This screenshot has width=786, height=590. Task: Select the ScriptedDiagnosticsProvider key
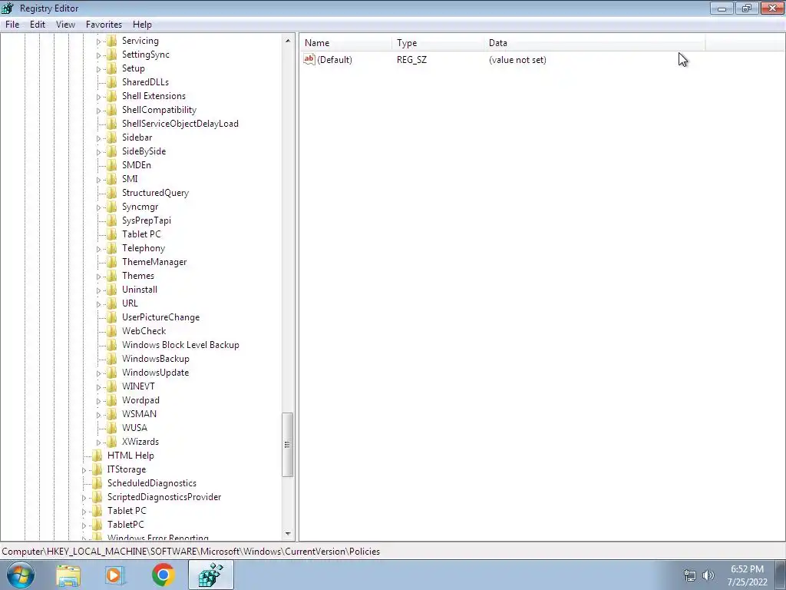(164, 497)
